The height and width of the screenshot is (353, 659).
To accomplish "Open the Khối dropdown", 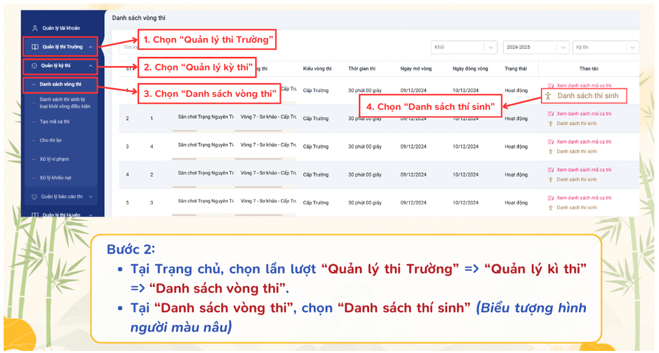I will pos(463,47).
